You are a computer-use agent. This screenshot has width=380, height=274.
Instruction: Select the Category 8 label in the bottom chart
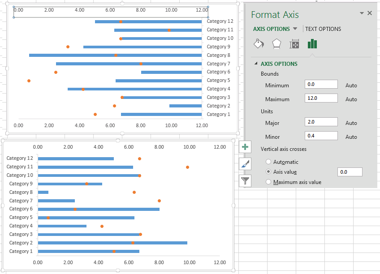(21, 192)
